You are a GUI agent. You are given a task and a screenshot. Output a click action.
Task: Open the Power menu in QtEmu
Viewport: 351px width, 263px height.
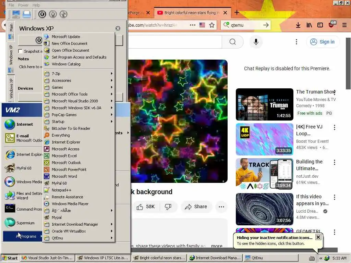tap(23, 5)
